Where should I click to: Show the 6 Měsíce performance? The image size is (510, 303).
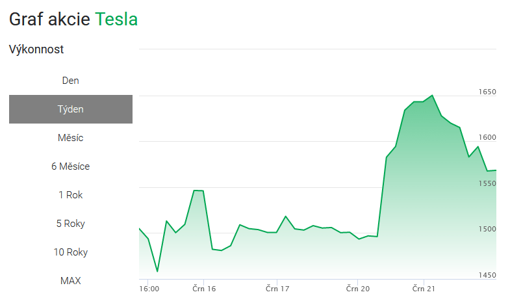(70, 166)
